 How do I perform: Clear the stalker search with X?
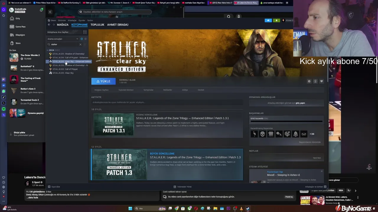pyautogui.click(x=80, y=44)
